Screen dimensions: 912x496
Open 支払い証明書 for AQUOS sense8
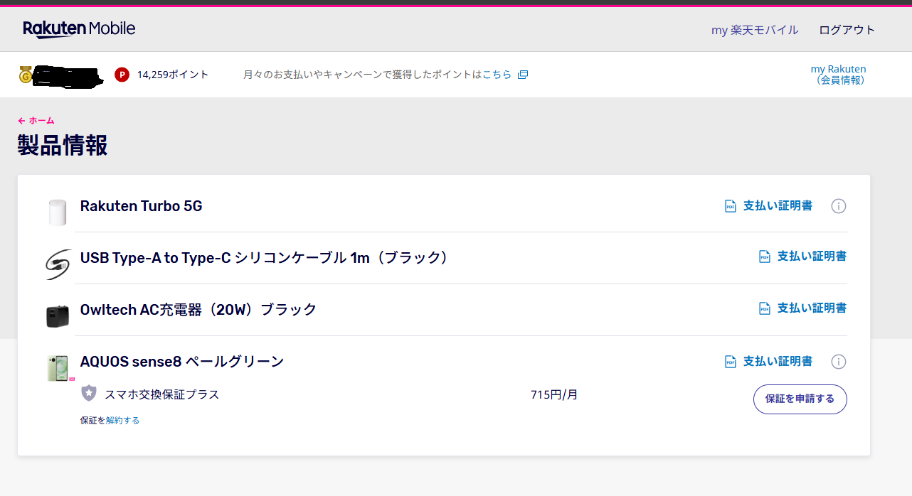click(778, 362)
